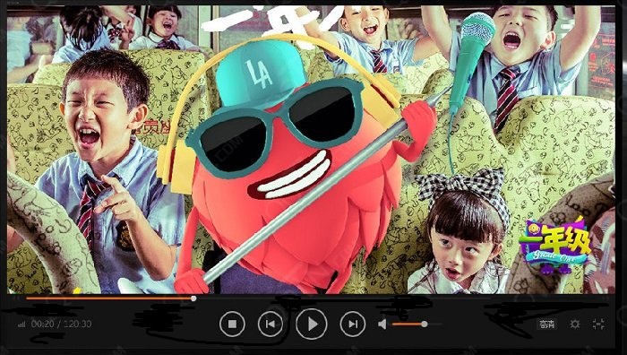Image resolution: width=627 pixels, height=355 pixels.
Task: Toggle fullscreen mode icon
Action: (598, 324)
